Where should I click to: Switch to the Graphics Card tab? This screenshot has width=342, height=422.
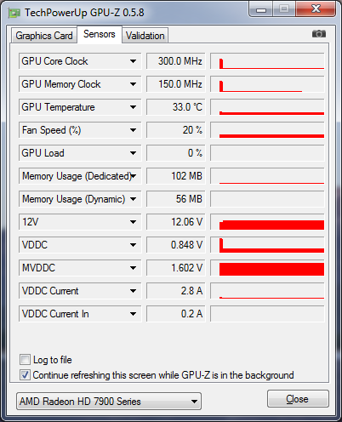44,36
